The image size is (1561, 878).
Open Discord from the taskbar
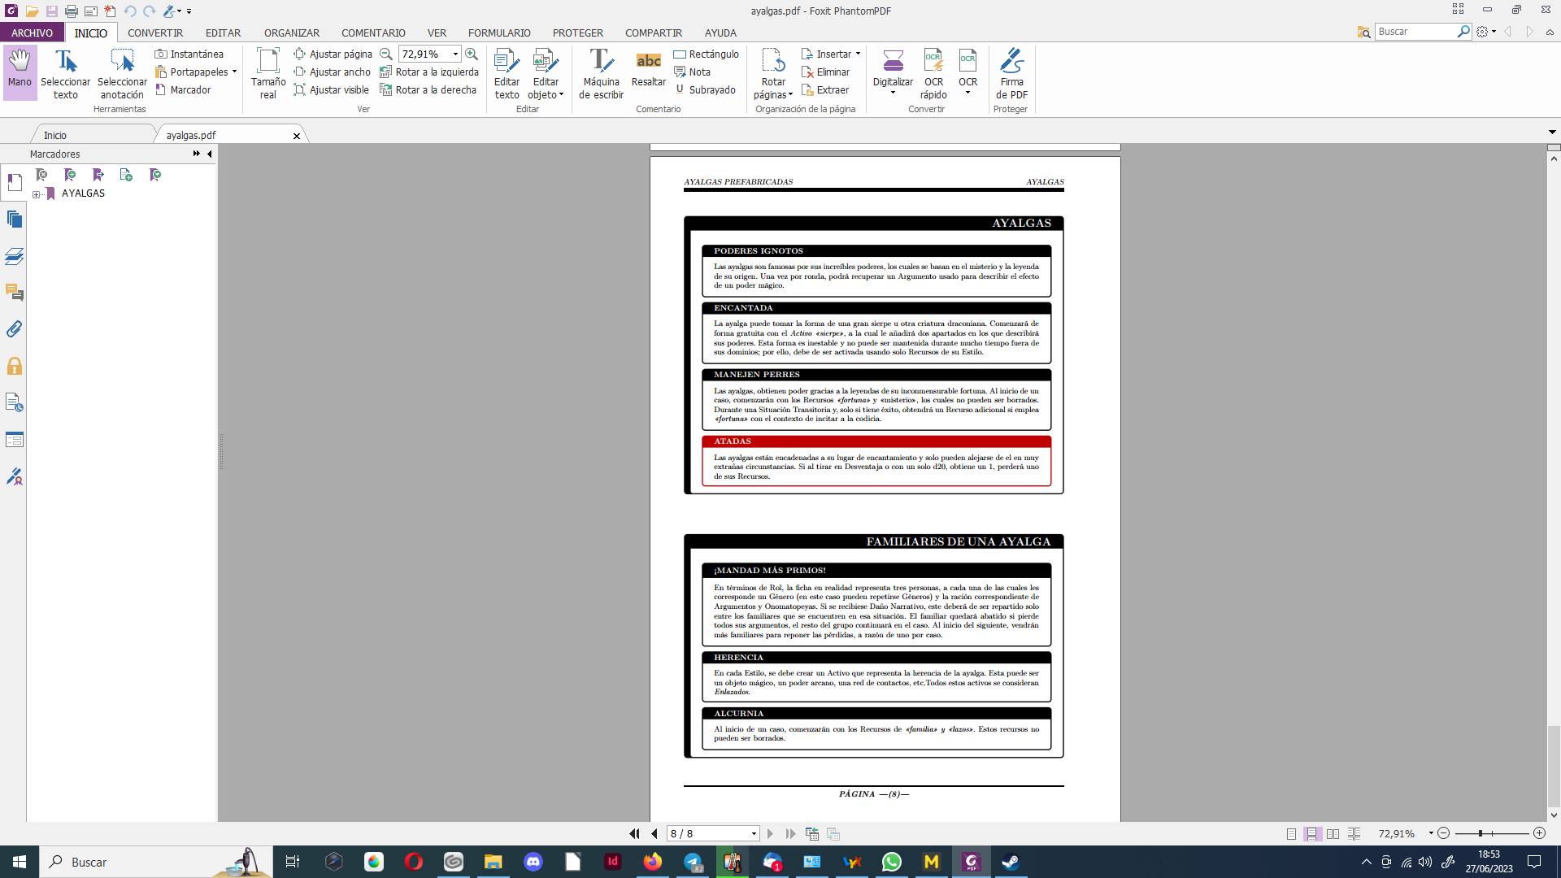533,862
